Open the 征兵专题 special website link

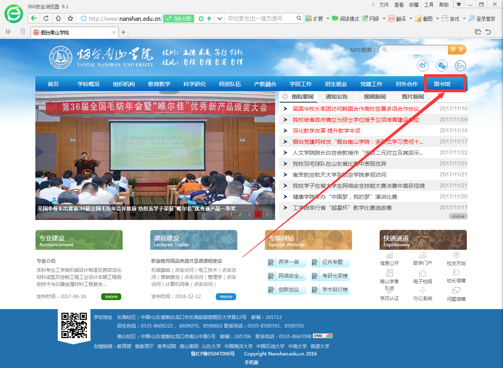332,262
